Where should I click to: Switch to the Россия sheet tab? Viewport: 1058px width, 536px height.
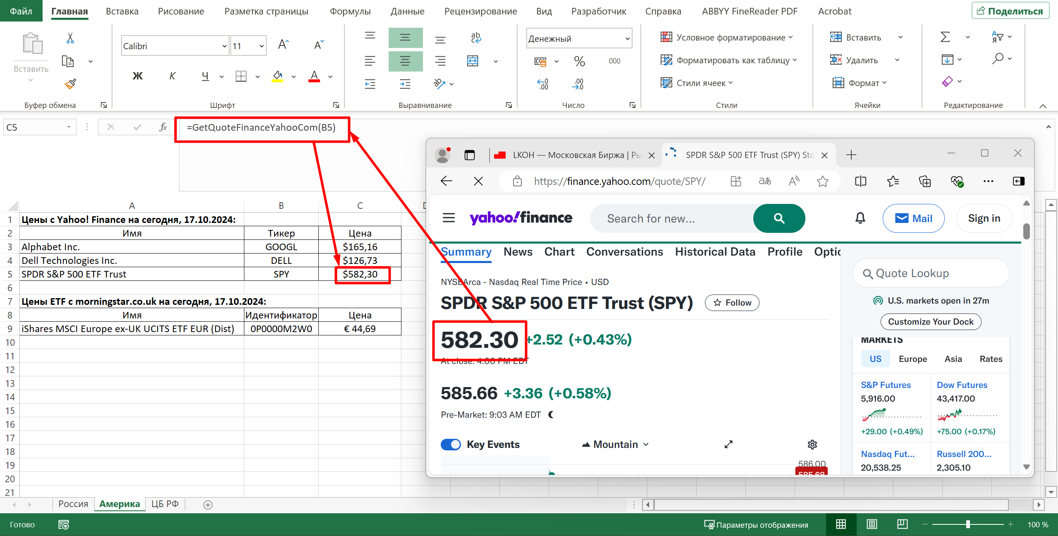[73, 504]
